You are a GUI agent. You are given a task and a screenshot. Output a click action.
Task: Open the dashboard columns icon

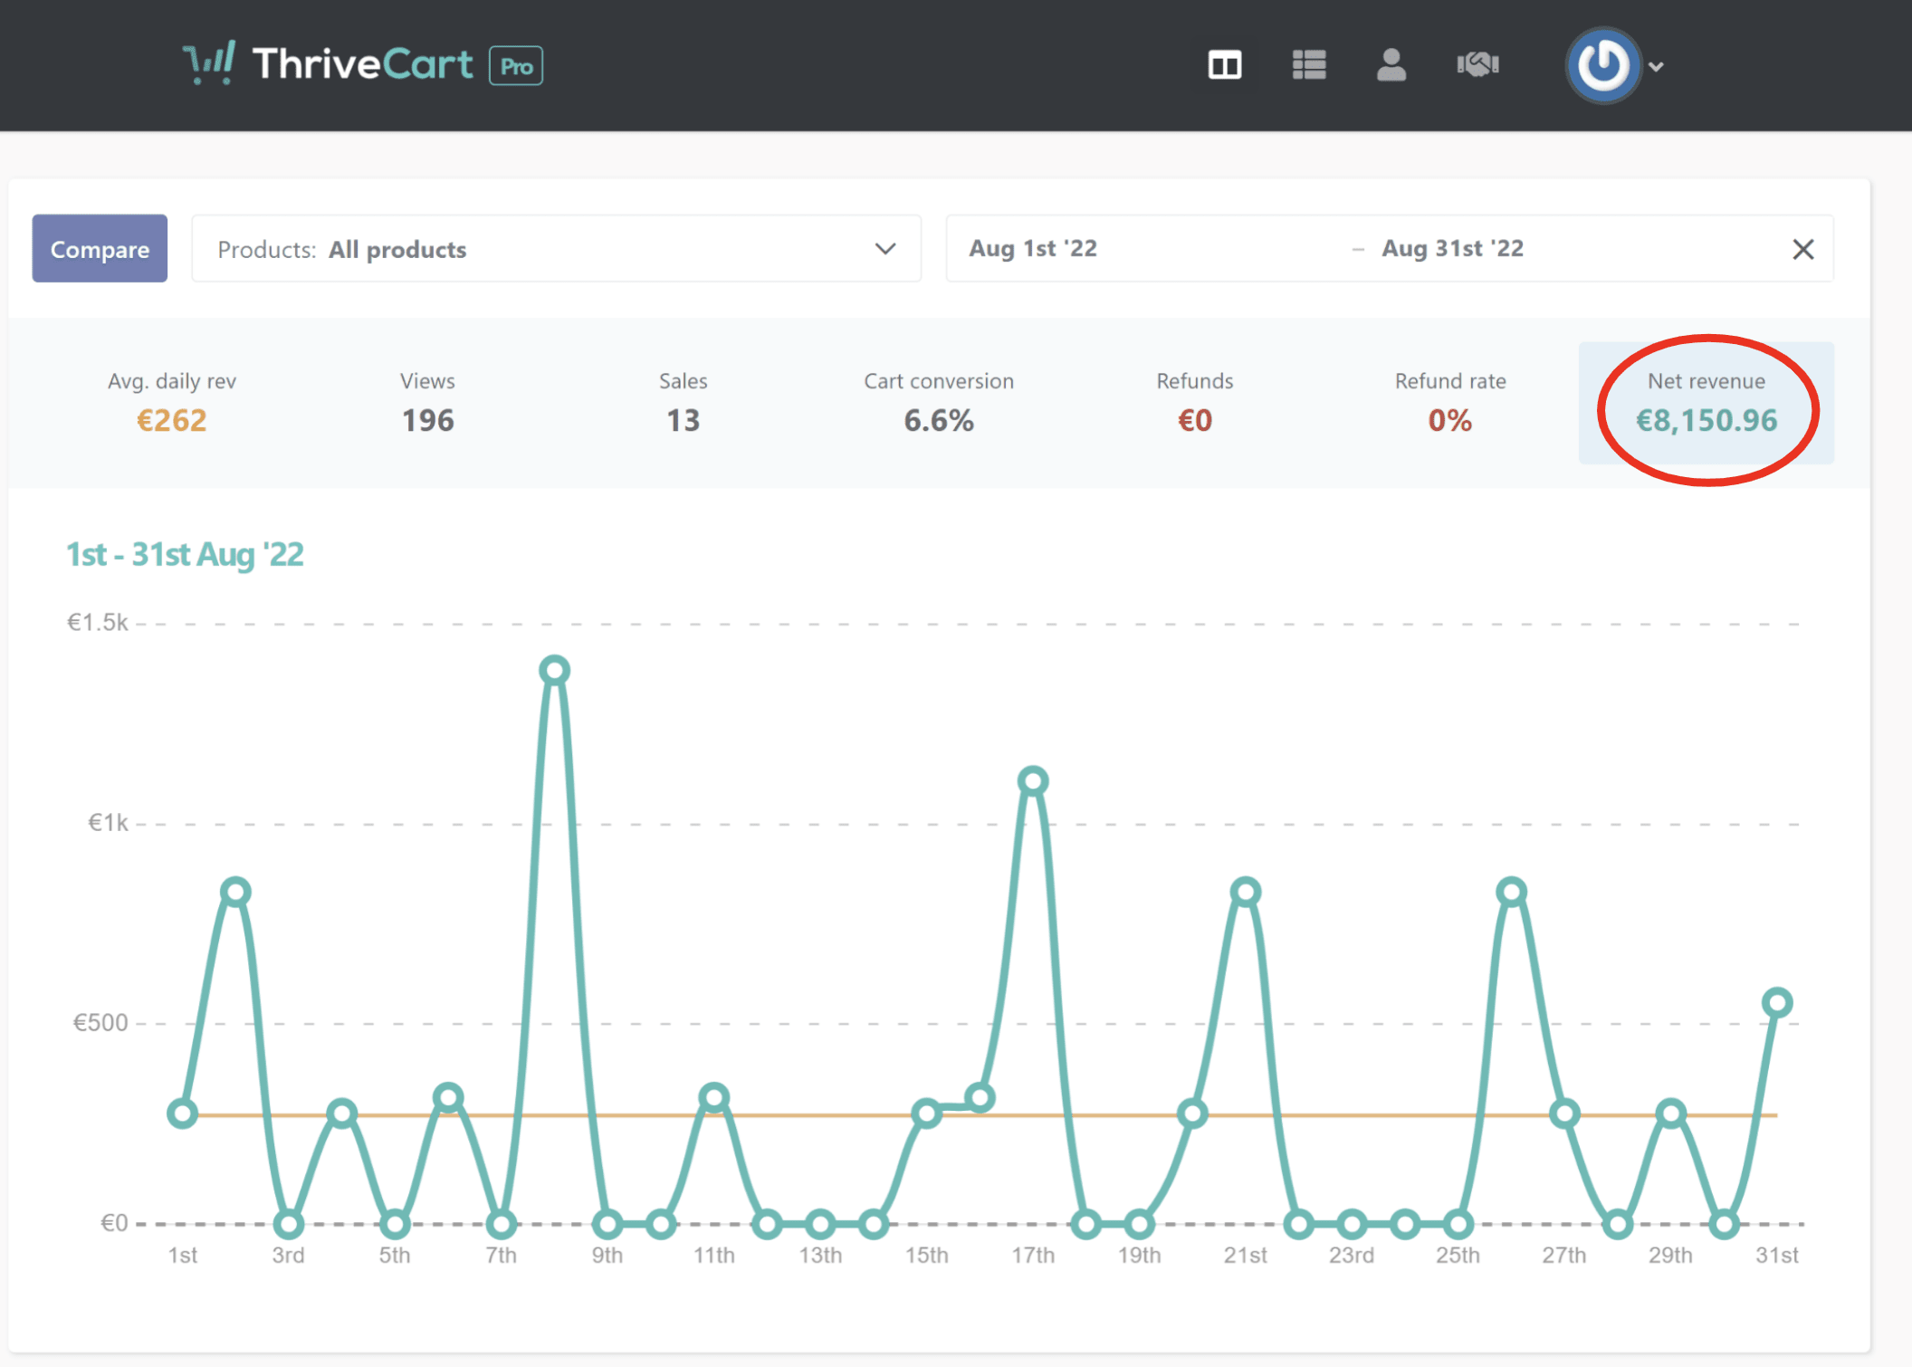pos(1224,65)
